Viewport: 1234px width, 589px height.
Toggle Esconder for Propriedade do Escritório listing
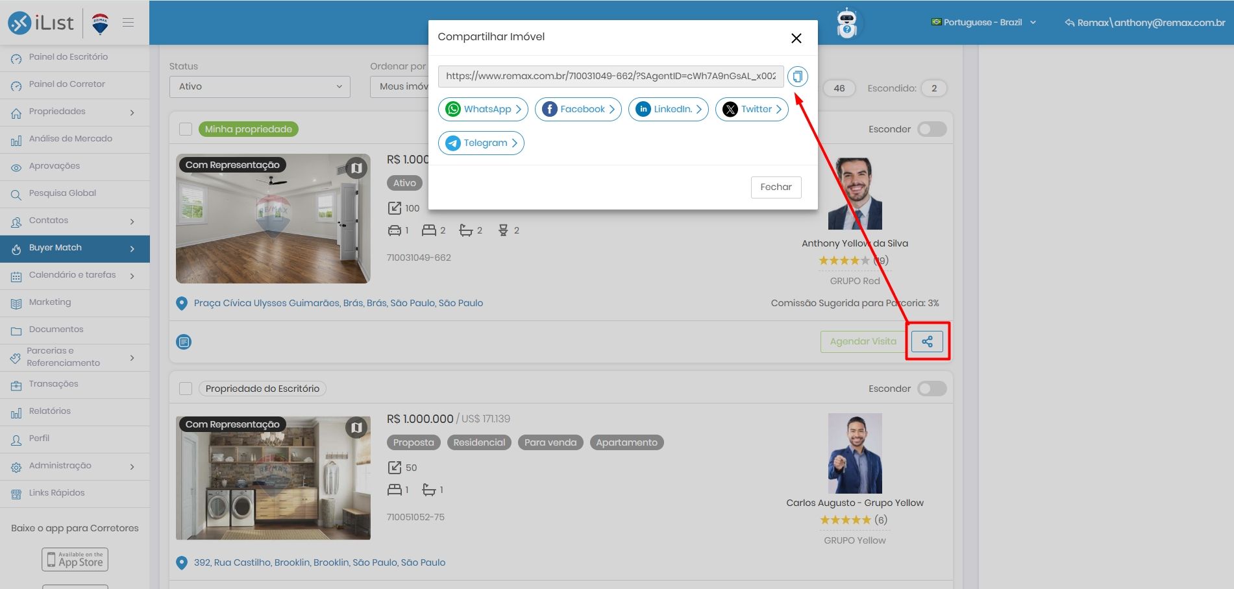(x=932, y=389)
